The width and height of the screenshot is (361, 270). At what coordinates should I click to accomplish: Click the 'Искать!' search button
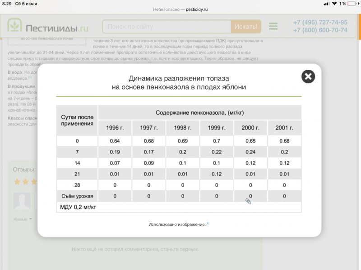pyautogui.click(x=245, y=27)
